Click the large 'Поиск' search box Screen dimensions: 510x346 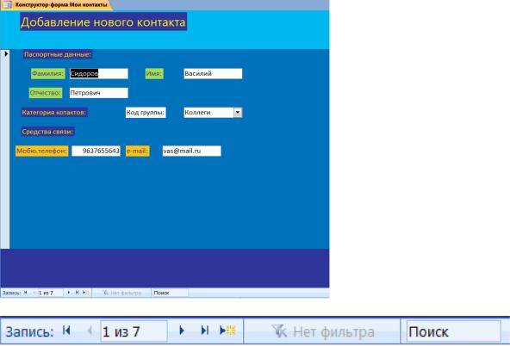point(453,331)
